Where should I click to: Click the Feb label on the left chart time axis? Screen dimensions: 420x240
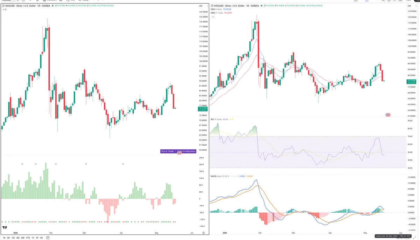(51, 232)
